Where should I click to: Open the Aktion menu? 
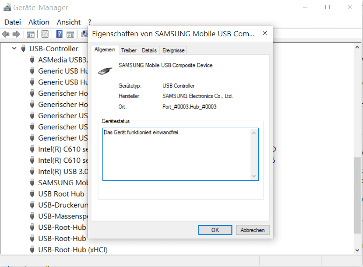pos(39,22)
